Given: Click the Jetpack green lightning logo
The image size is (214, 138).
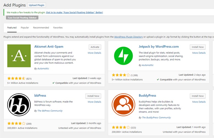Looking at the screenshot, I should [x=123, y=56].
